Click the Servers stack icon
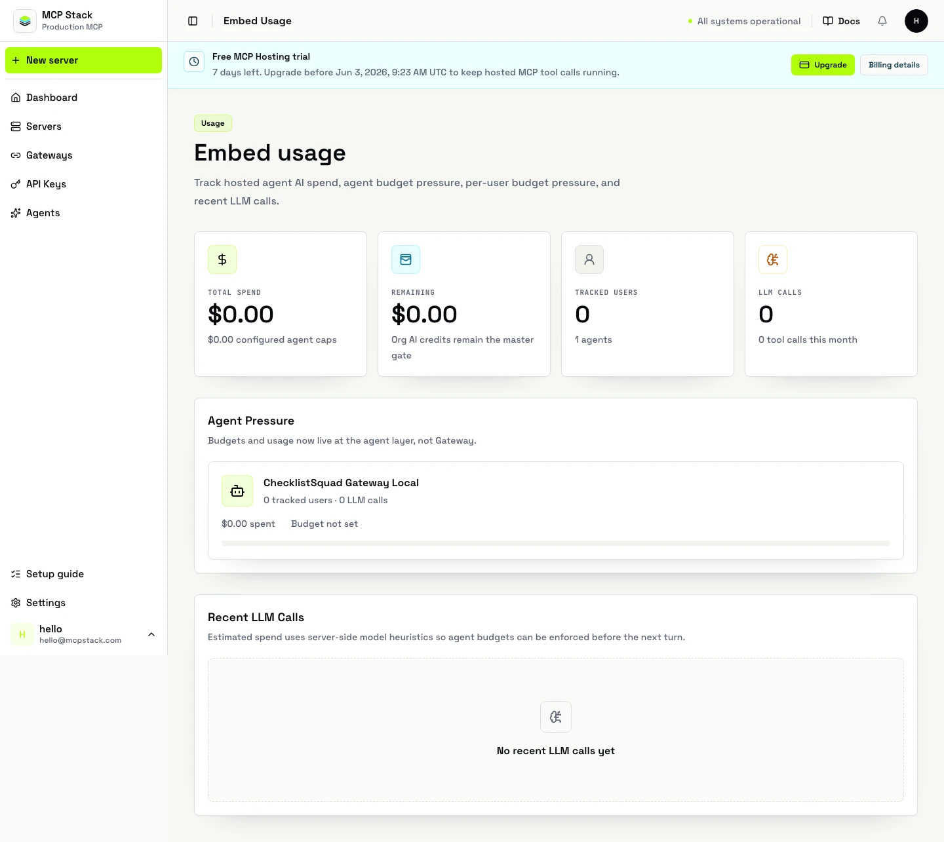The height and width of the screenshot is (842, 944). click(x=16, y=126)
